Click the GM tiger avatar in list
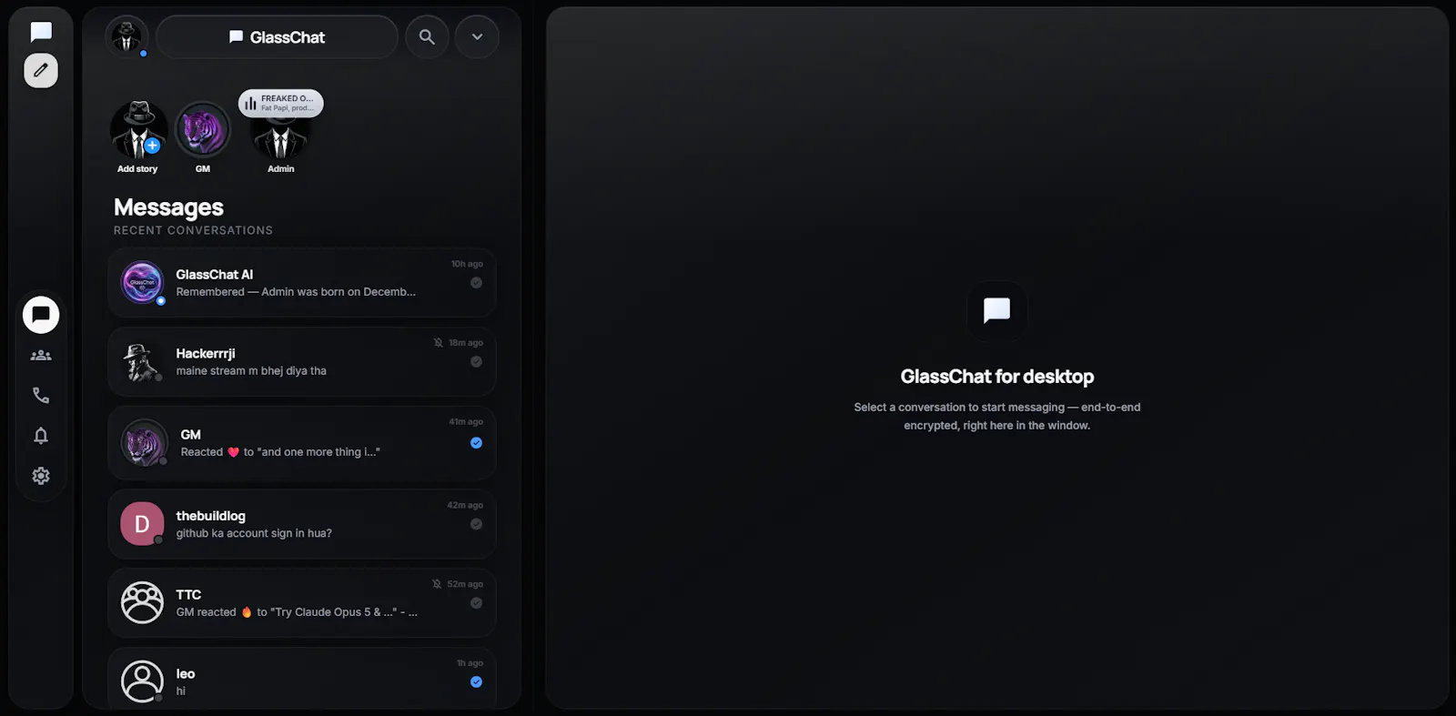The width and height of the screenshot is (1456, 716). 145,443
